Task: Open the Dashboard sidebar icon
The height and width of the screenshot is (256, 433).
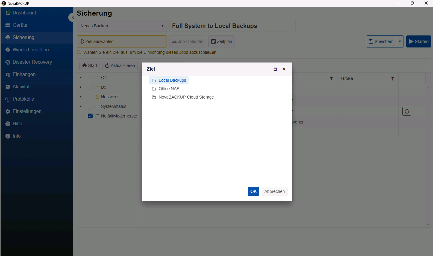Action: click(8, 13)
